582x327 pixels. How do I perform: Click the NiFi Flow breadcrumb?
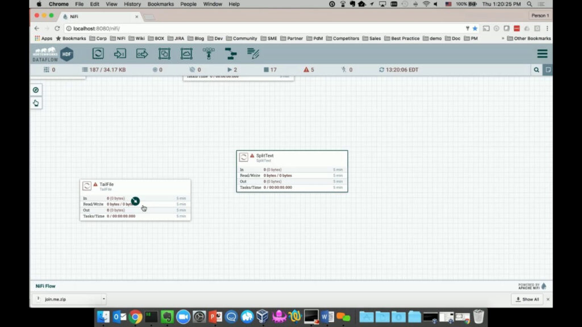click(x=45, y=286)
